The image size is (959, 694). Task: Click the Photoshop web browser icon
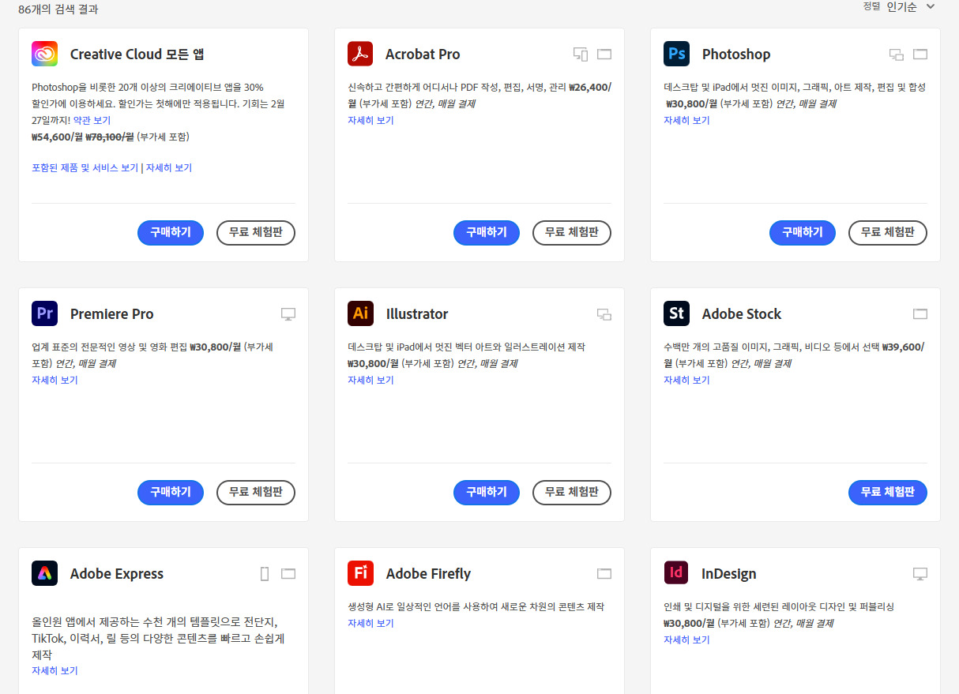[920, 54]
